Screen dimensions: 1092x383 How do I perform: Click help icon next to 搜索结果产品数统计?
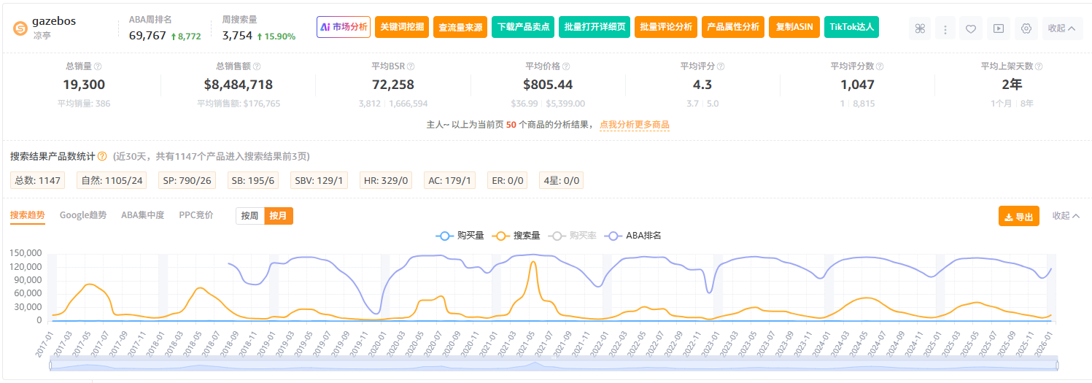click(x=102, y=156)
